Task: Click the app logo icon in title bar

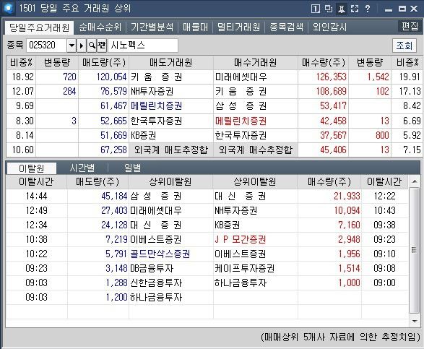Action: point(9,8)
